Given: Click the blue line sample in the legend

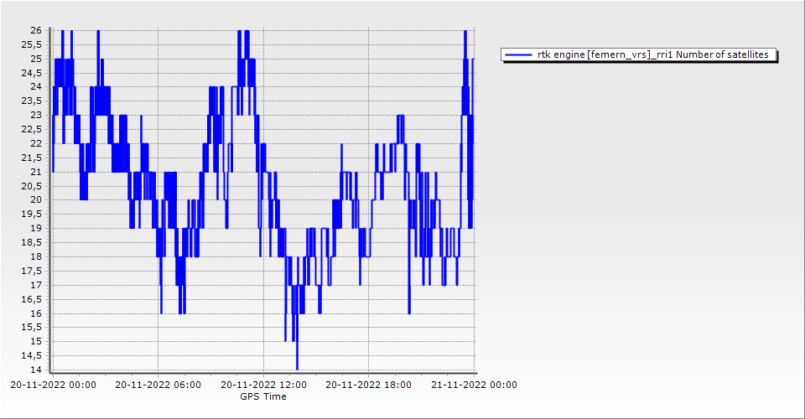Looking at the screenshot, I should coord(518,54).
